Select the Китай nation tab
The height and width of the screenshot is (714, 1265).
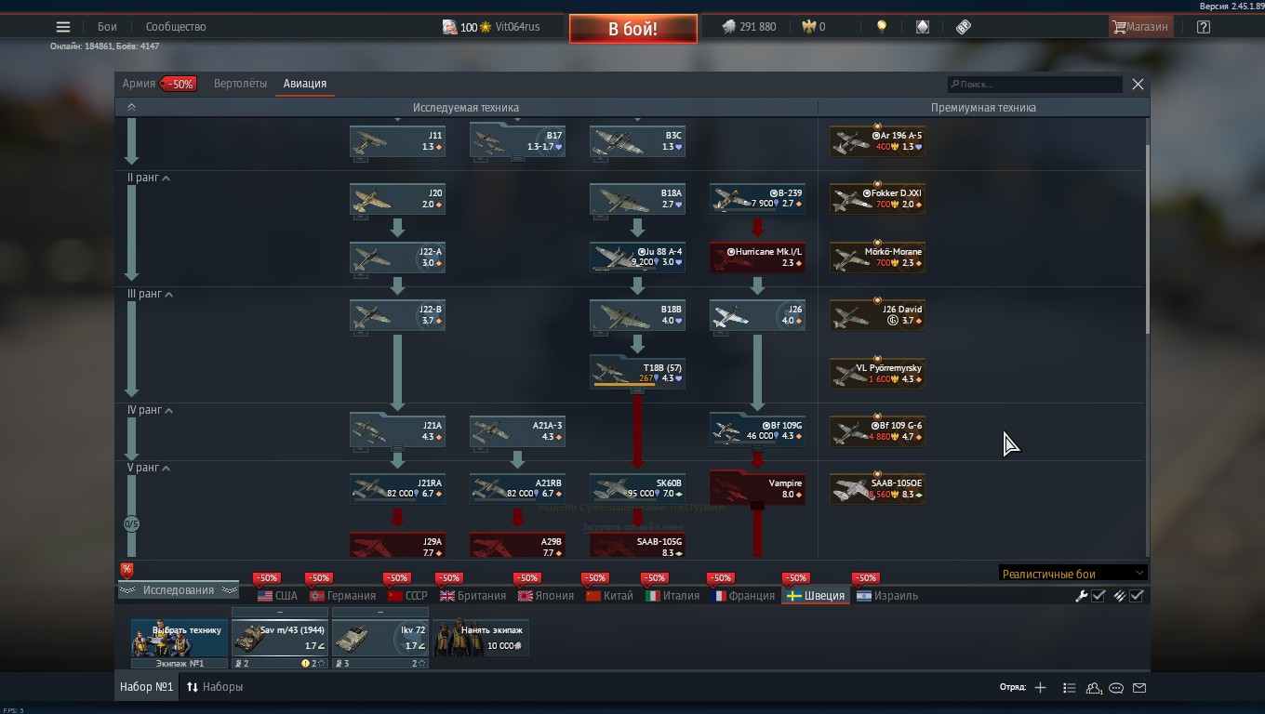pos(609,596)
